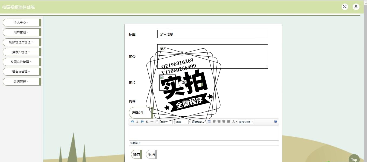367x162 pixels.
Task: Click the undo icon in the editor toolbar
Action: tap(132, 122)
